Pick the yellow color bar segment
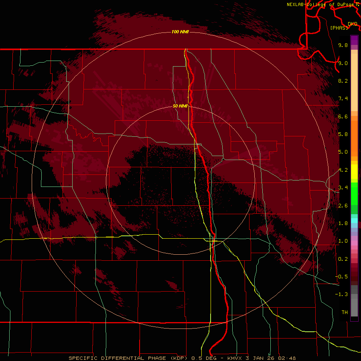Viewport: 361px width, 361px height. point(354,172)
